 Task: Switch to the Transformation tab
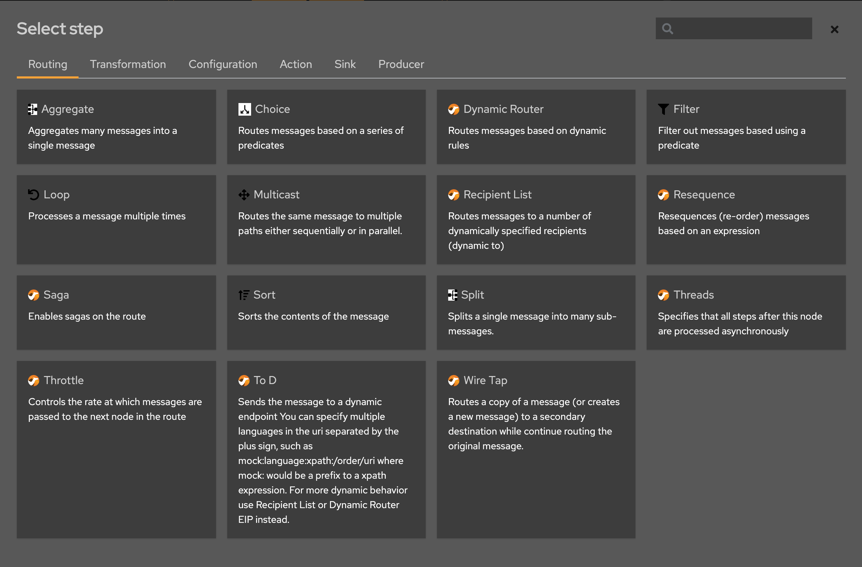[128, 64]
